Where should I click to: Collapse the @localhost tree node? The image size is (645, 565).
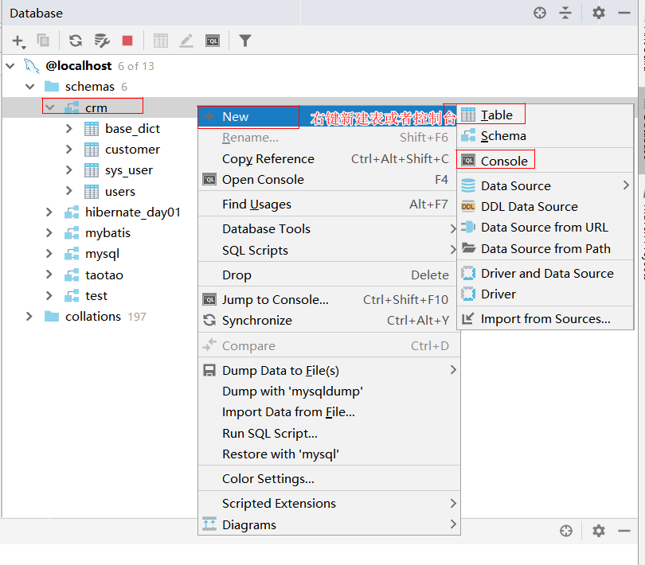pos(10,66)
